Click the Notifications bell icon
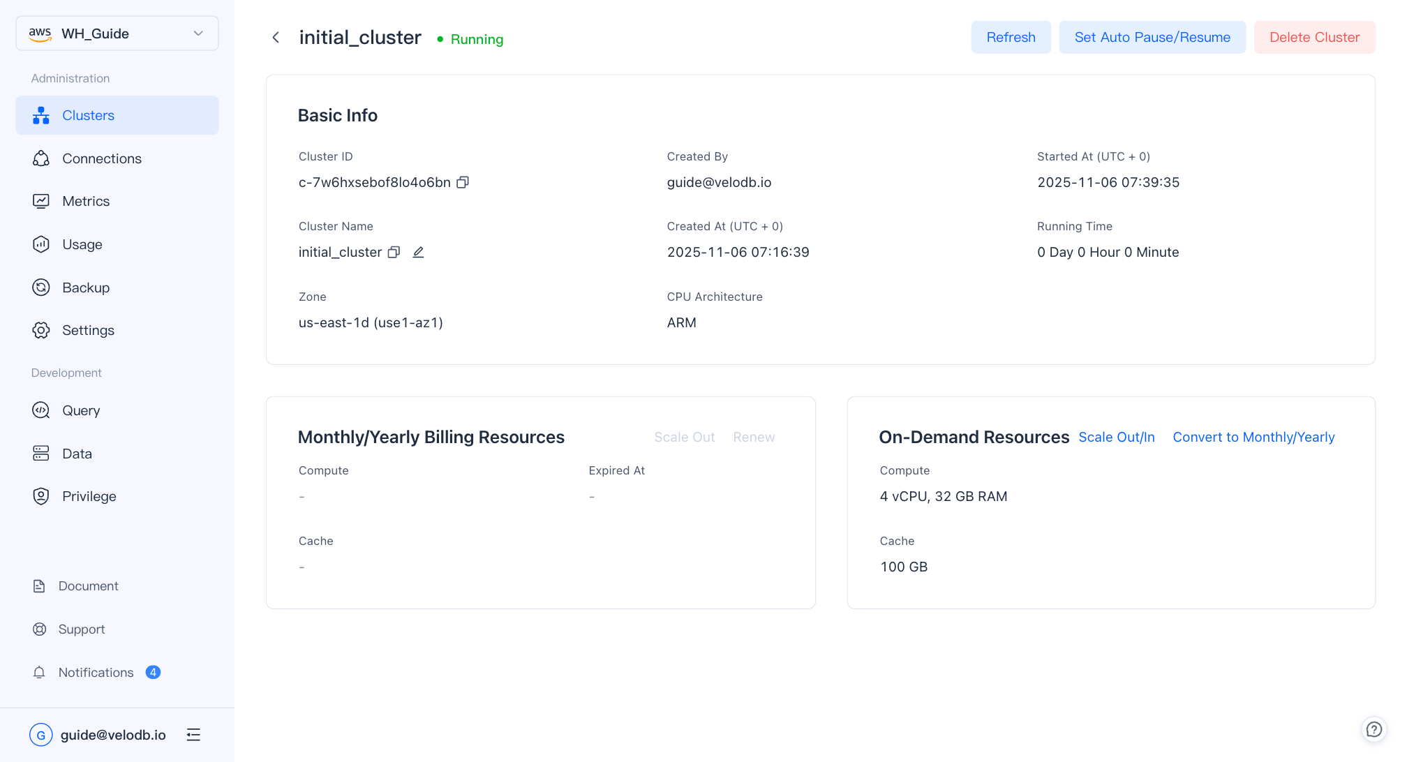 pos(41,672)
